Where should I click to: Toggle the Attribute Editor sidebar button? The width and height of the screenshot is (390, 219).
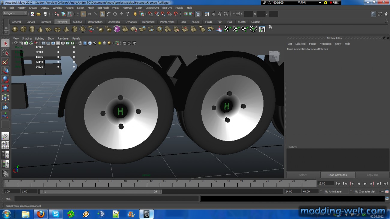(x=373, y=14)
